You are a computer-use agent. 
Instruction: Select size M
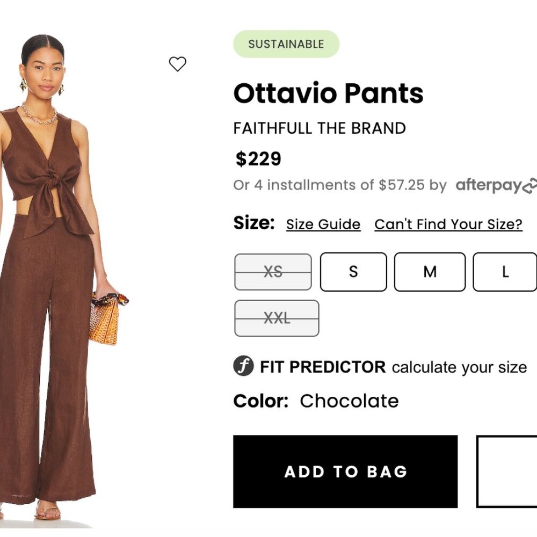429,272
